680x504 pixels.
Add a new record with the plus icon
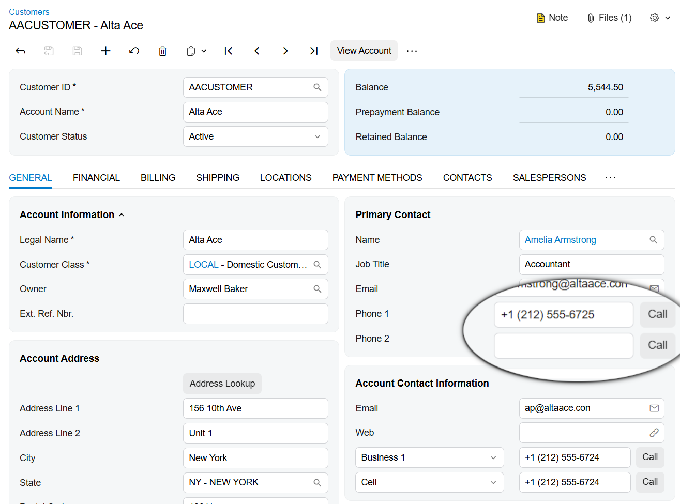tap(105, 51)
